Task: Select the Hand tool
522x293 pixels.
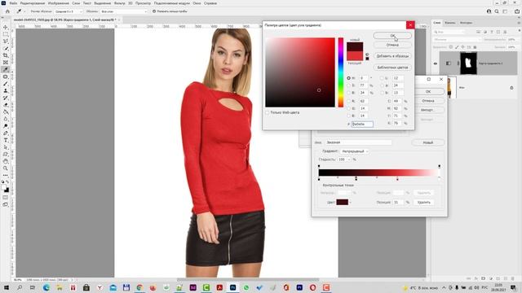Action: [x=6, y=161]
